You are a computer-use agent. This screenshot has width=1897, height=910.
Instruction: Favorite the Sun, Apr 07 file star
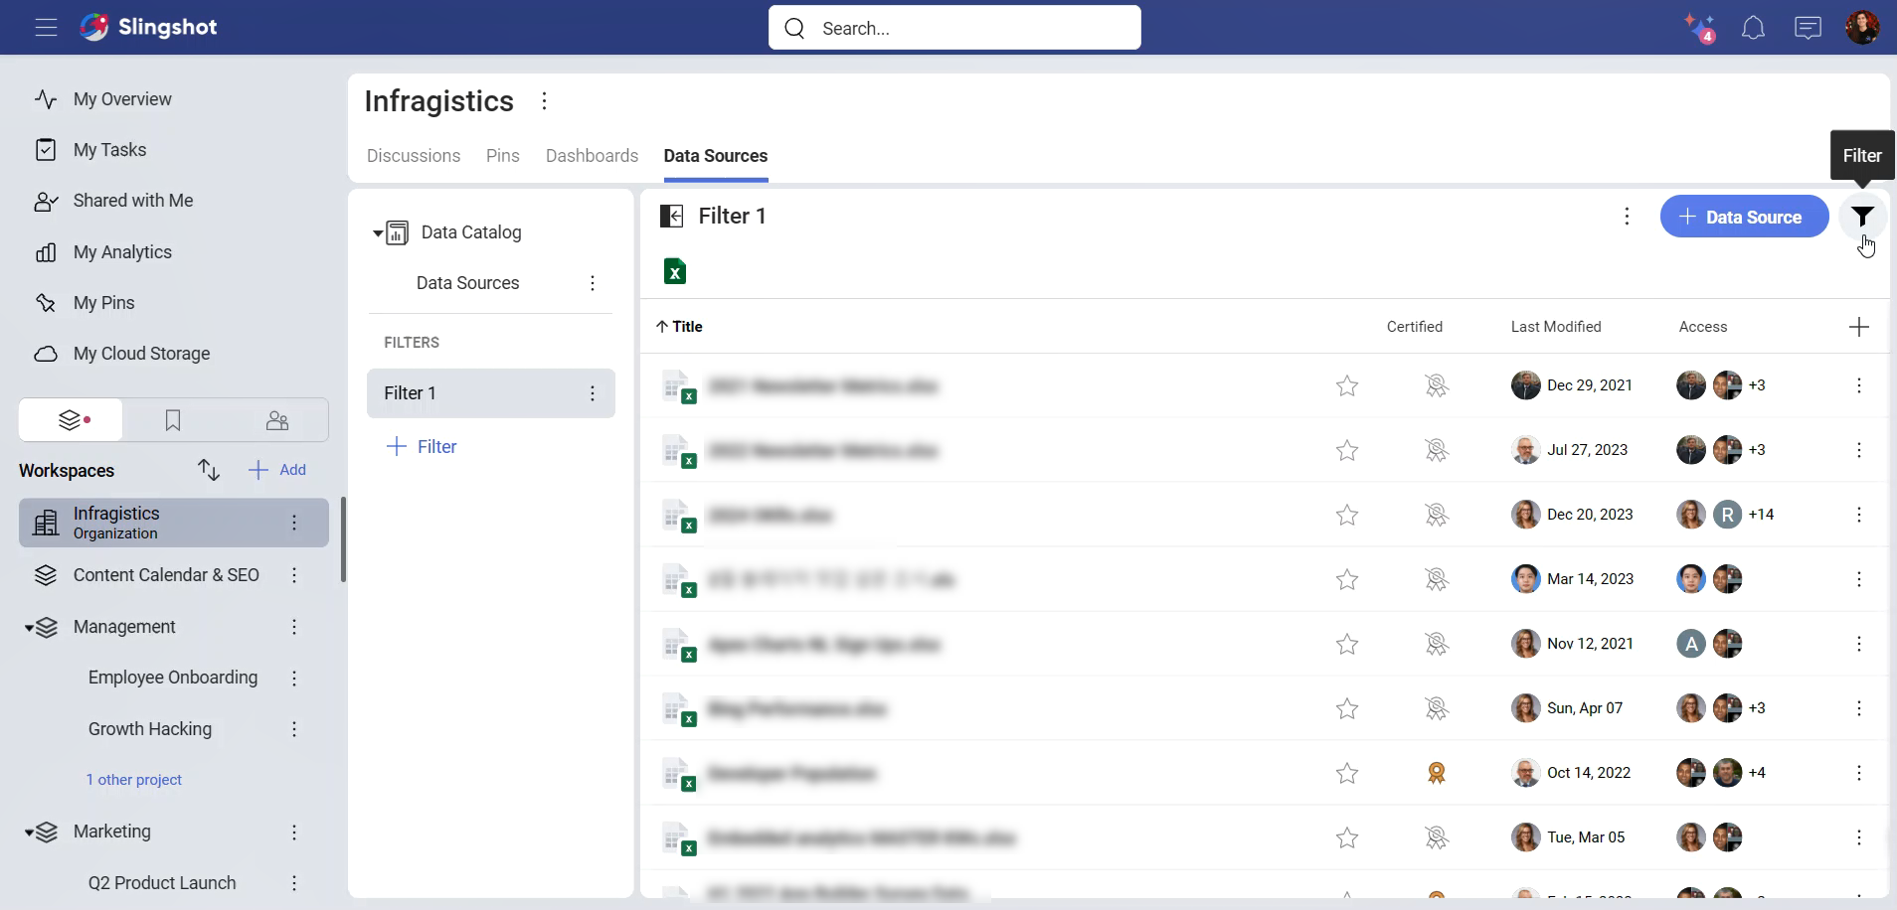click(x=1347, y=708)
